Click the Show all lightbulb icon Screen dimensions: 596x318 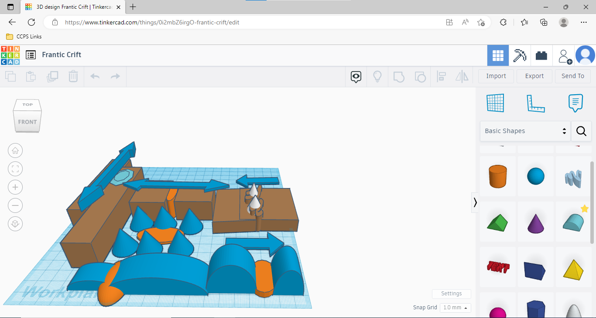tap(377, 77)
